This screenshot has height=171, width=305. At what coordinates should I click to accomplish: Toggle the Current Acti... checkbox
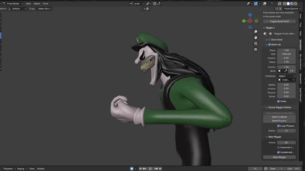[x=278, y=152]
